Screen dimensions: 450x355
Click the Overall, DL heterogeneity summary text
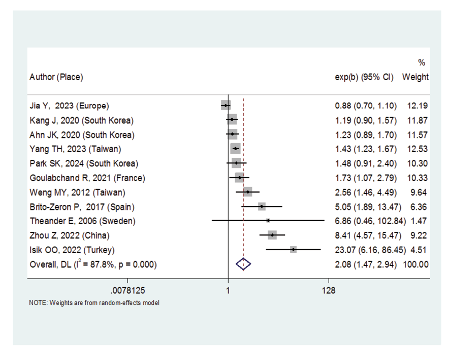[x=93, y=264]
